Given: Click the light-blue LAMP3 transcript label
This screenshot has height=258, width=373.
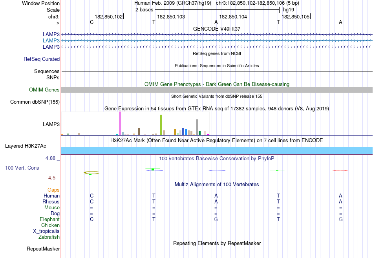Looking at the screenshot, I should (51, 41).
